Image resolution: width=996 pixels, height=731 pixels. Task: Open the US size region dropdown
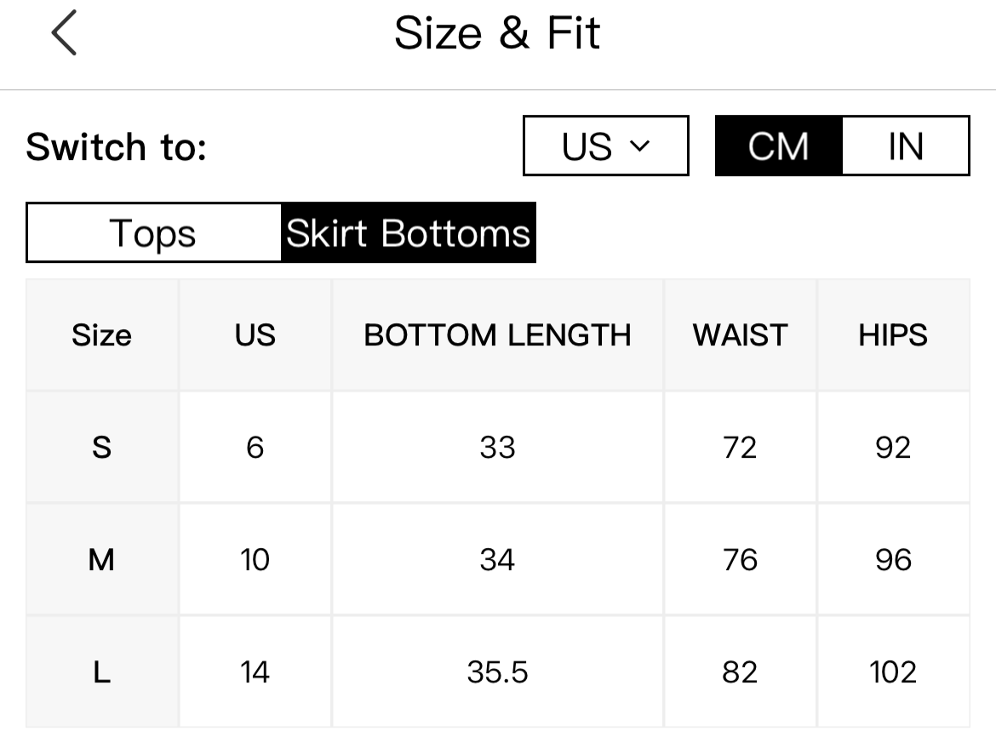coord(606,146)
